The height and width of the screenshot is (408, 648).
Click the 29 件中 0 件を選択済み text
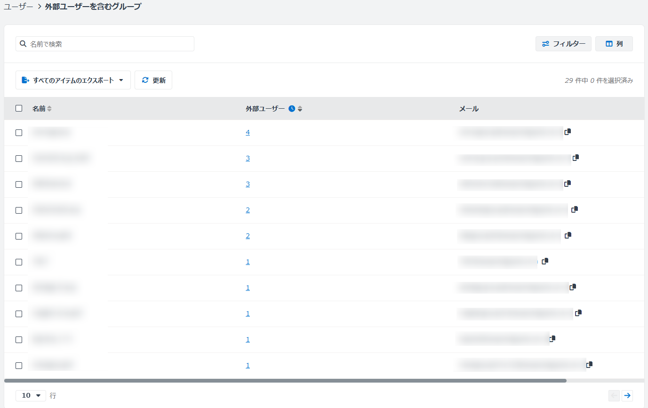599,80
